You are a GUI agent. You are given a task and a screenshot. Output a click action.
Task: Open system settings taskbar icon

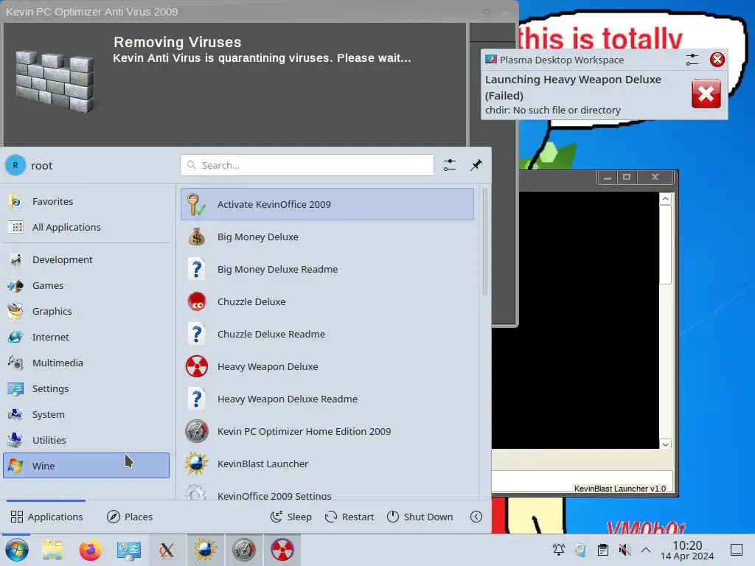pyautogui.click(x=129, y=550)
